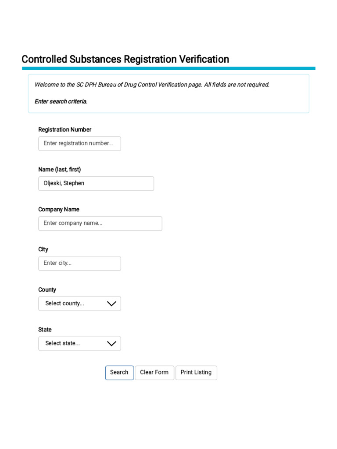Click the chevron arrow on State dropdown

click(x=111, y=343)
